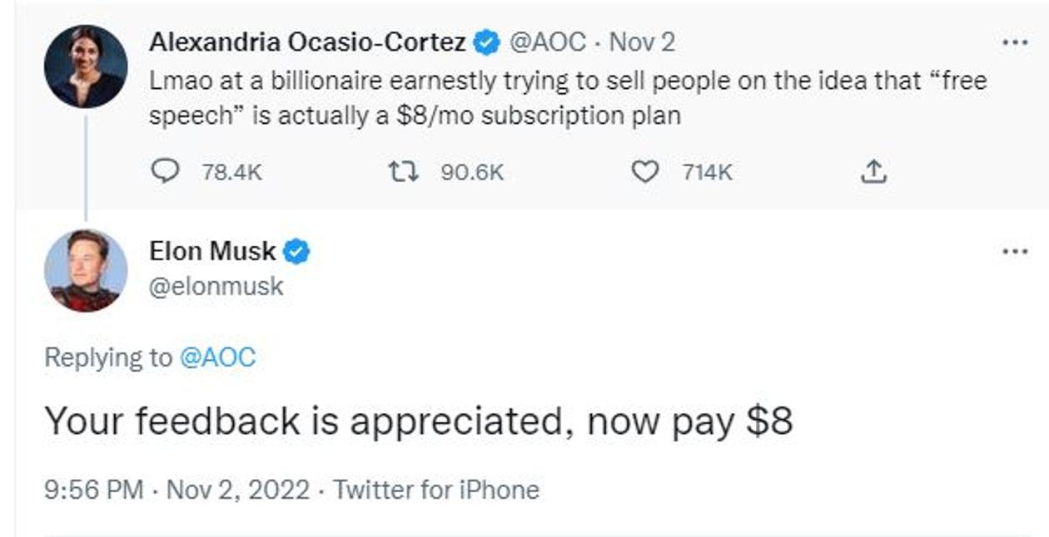This screenshot has height=537, width=1049.
Task: Click AOC's blue verified badge
Action: click(x=486, y=42)
